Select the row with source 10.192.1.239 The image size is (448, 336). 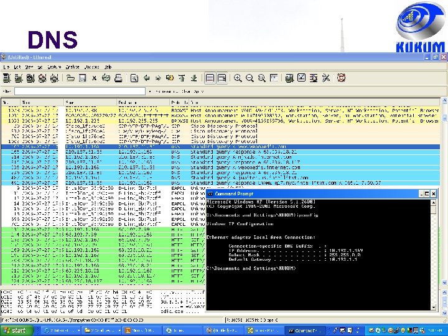[x=220, y=121]
